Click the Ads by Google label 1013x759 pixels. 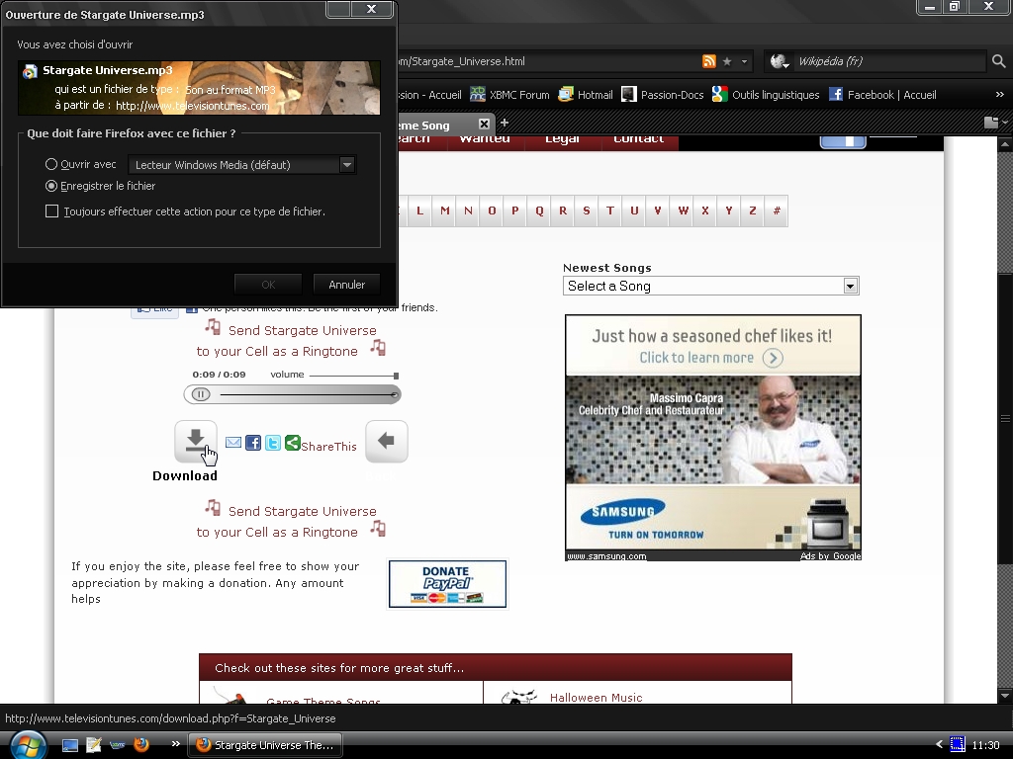point(830,555)
